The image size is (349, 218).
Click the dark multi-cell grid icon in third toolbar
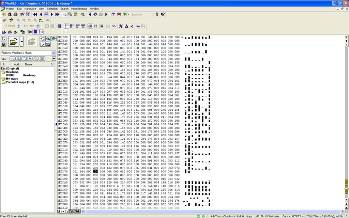[x=59, y=26]
